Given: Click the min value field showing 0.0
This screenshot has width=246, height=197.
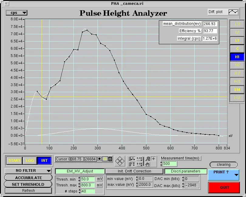Looking at the screenshot, I should pyautogui.click(x=145, y=179).
